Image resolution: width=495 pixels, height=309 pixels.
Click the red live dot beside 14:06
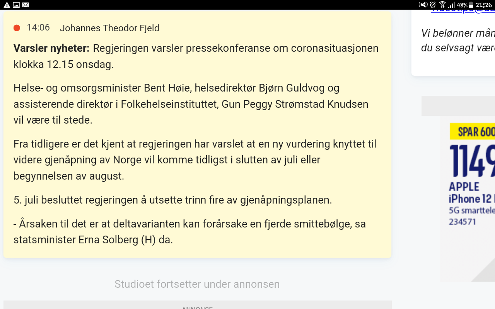click(x=17, y=28)
